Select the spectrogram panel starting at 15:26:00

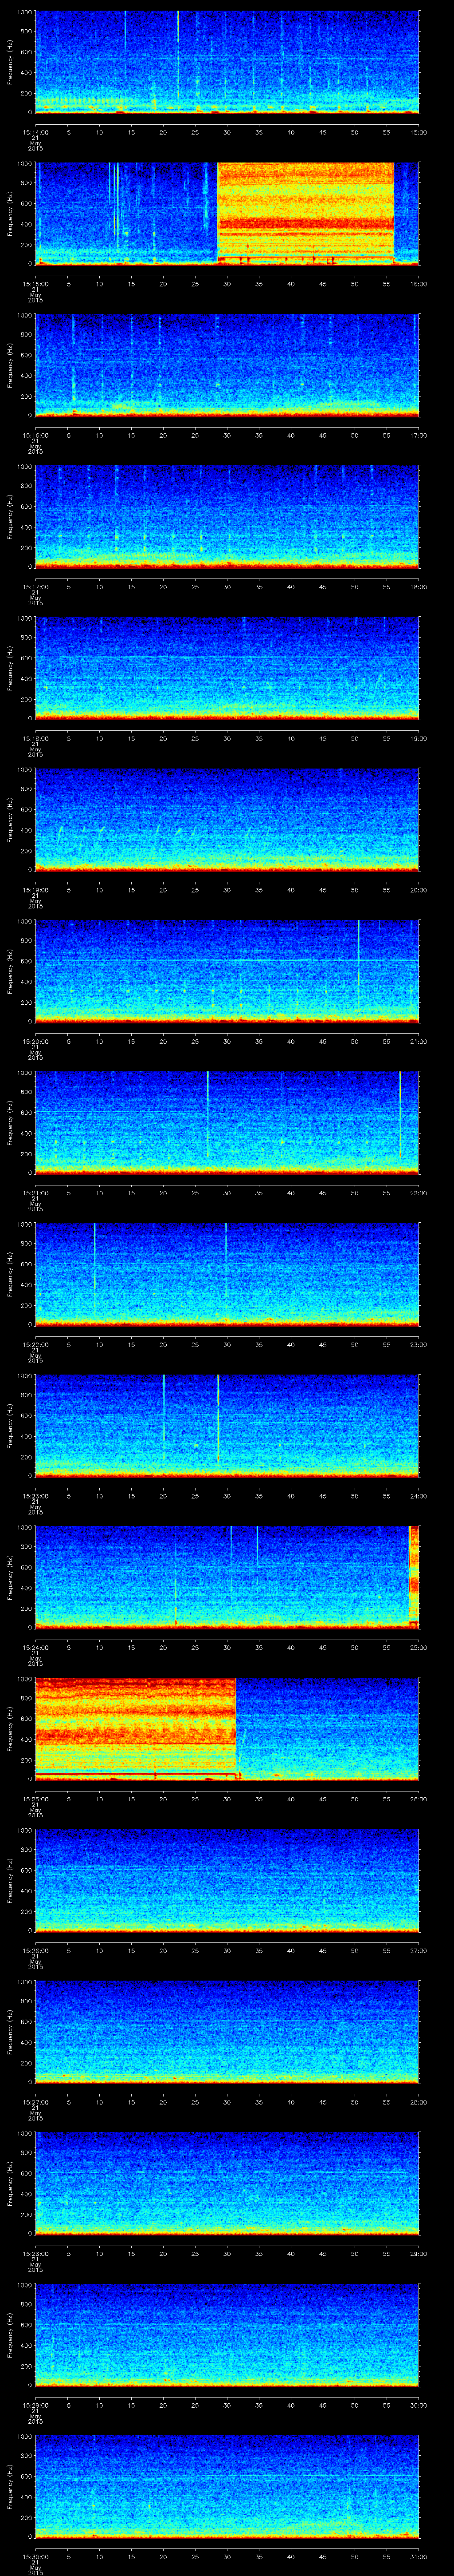click(x=227, y=1881)
